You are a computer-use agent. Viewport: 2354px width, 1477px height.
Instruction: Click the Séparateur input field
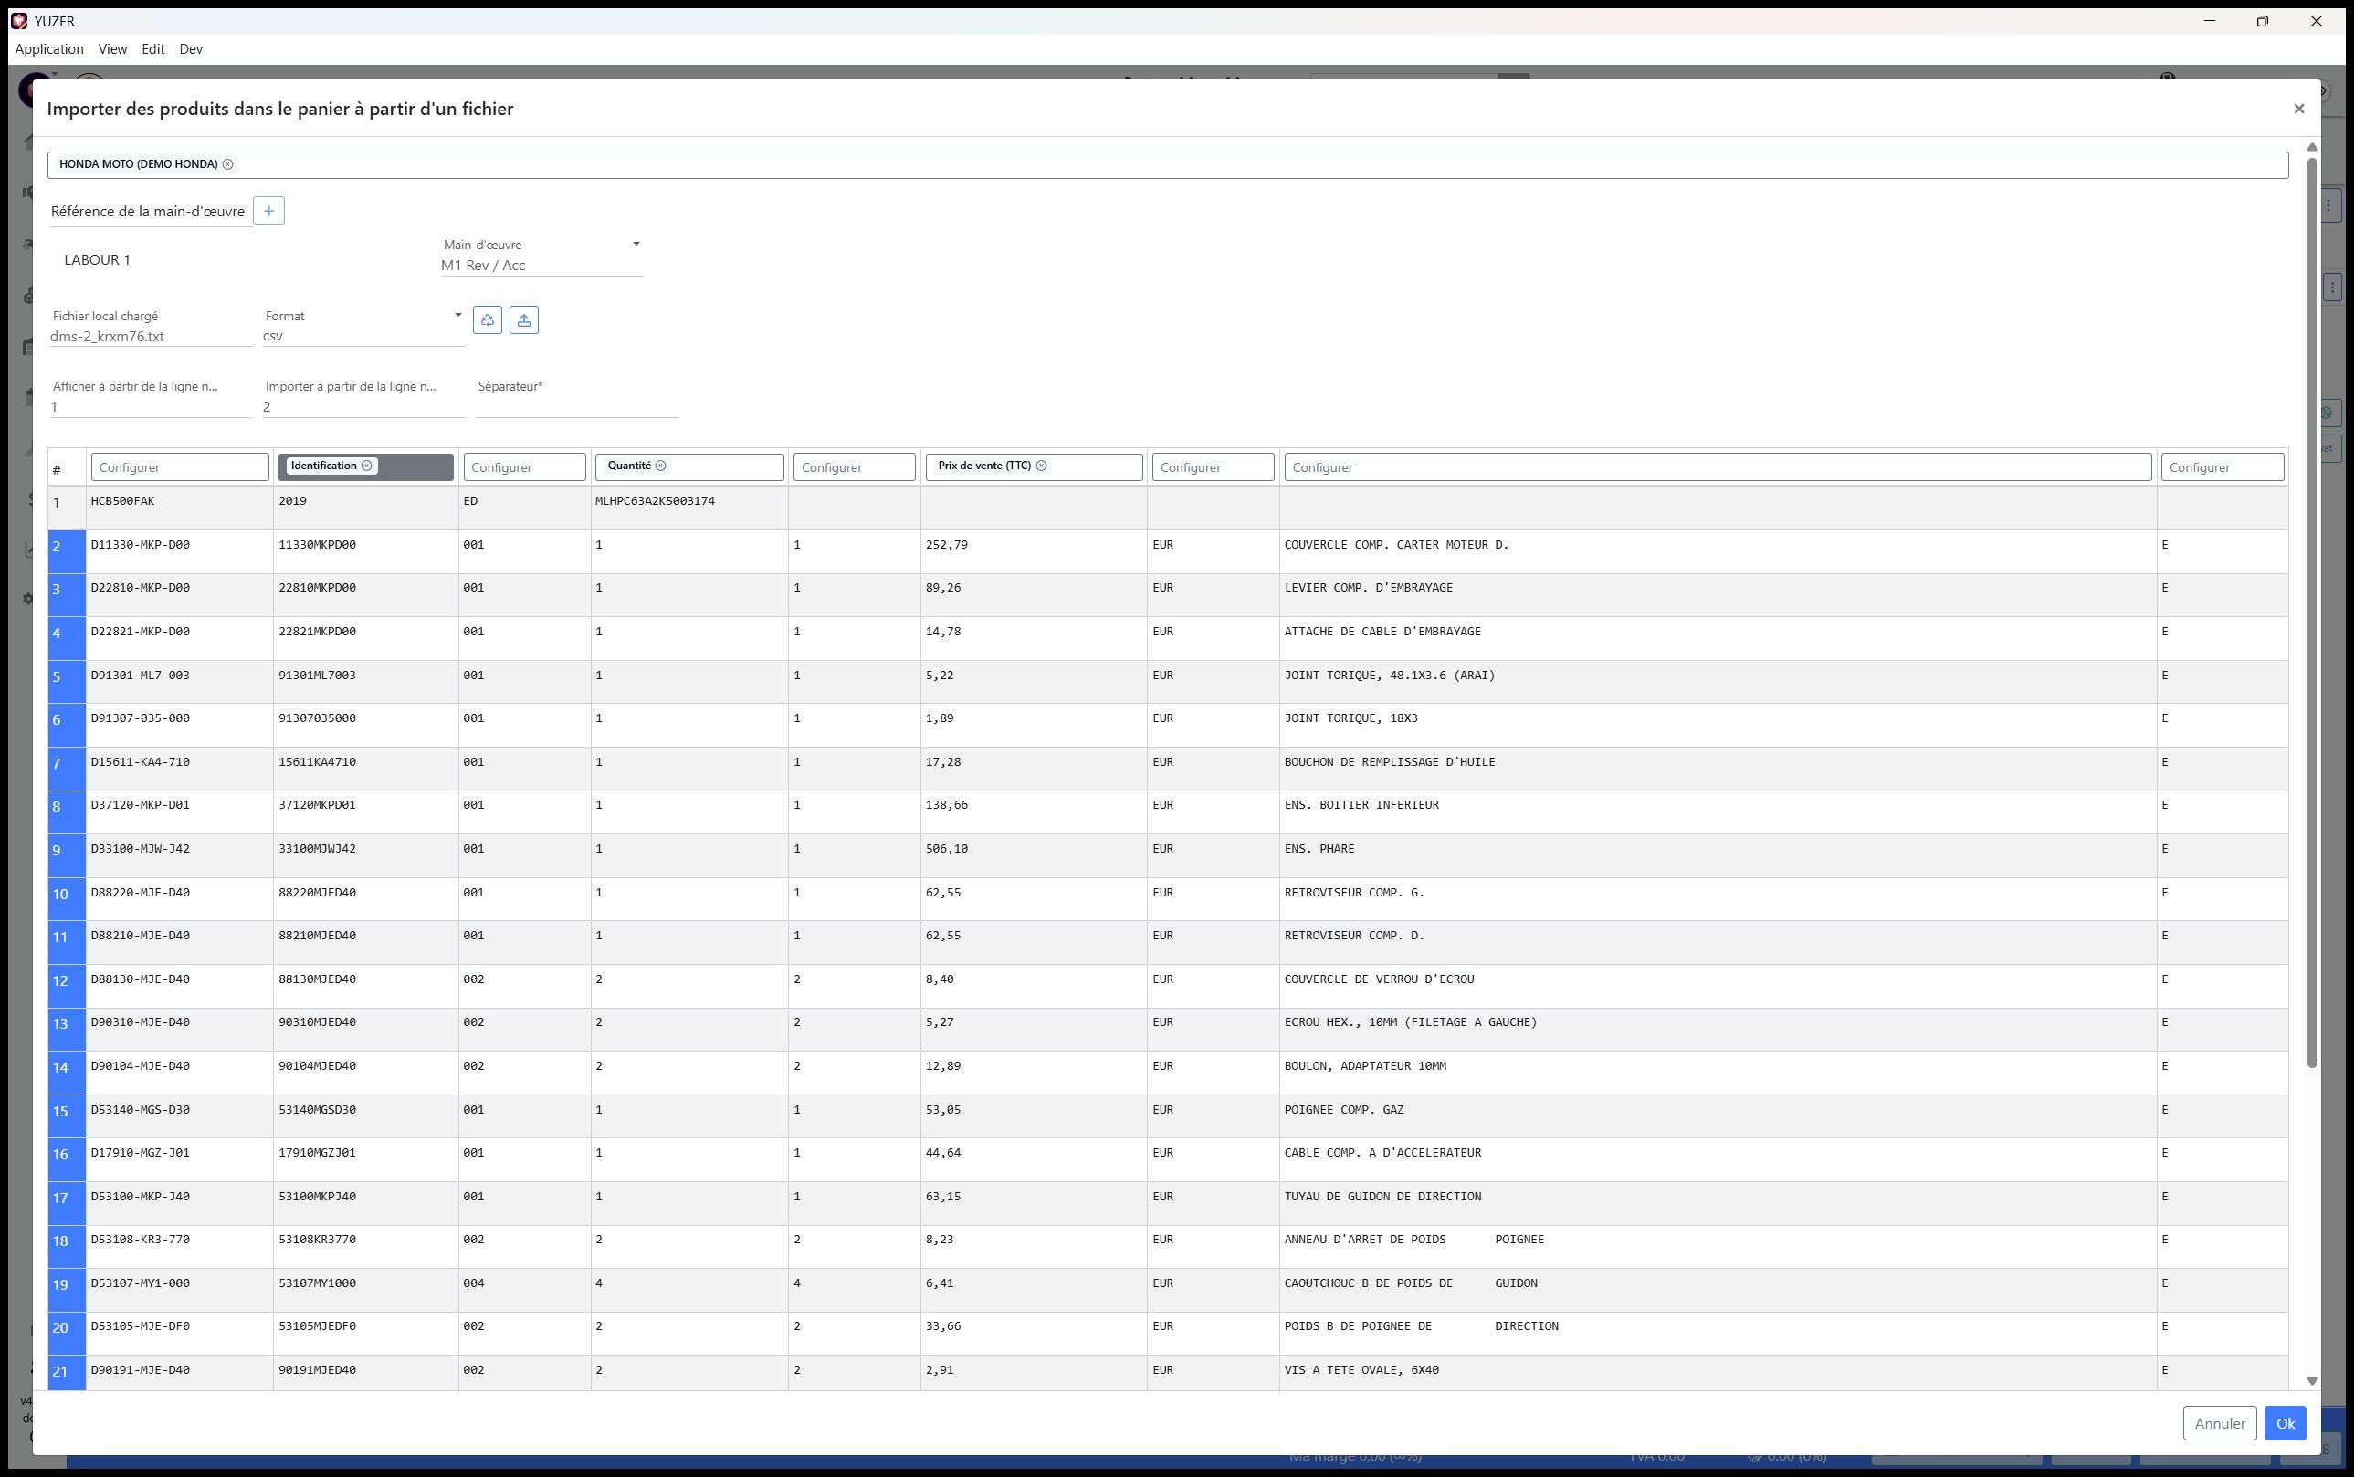(576, 406)
